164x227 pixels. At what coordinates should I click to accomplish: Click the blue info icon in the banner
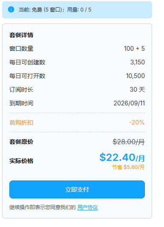click(x=11, y=9)
